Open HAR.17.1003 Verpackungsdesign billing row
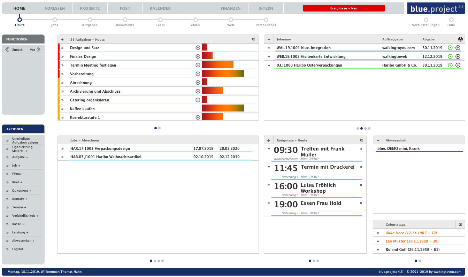 pyautogui.click(x=100, y=148)
